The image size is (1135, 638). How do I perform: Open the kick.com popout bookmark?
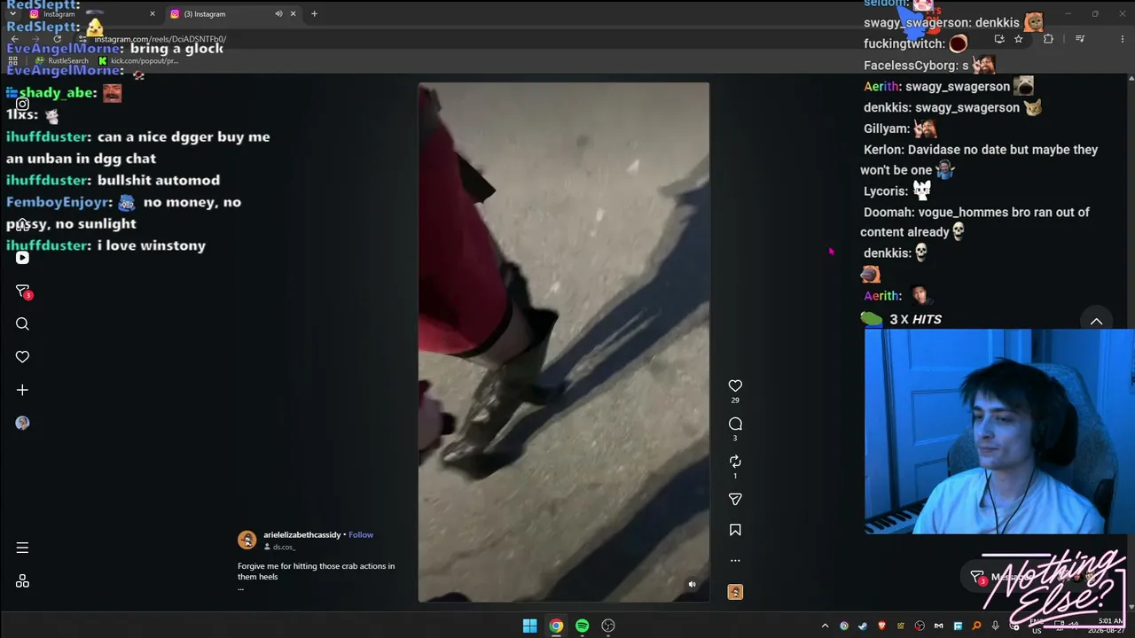[x=138, y=61]
